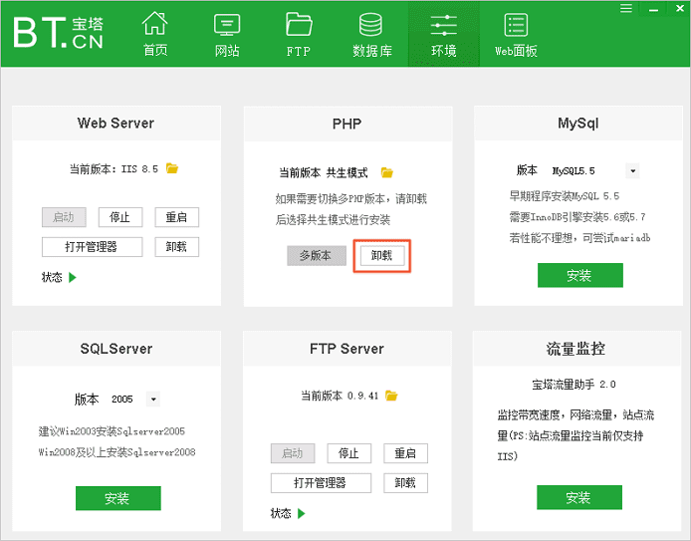The image size is (691, 541).
Task: Switch to the Web面板 tab
Action: point(516,34)
